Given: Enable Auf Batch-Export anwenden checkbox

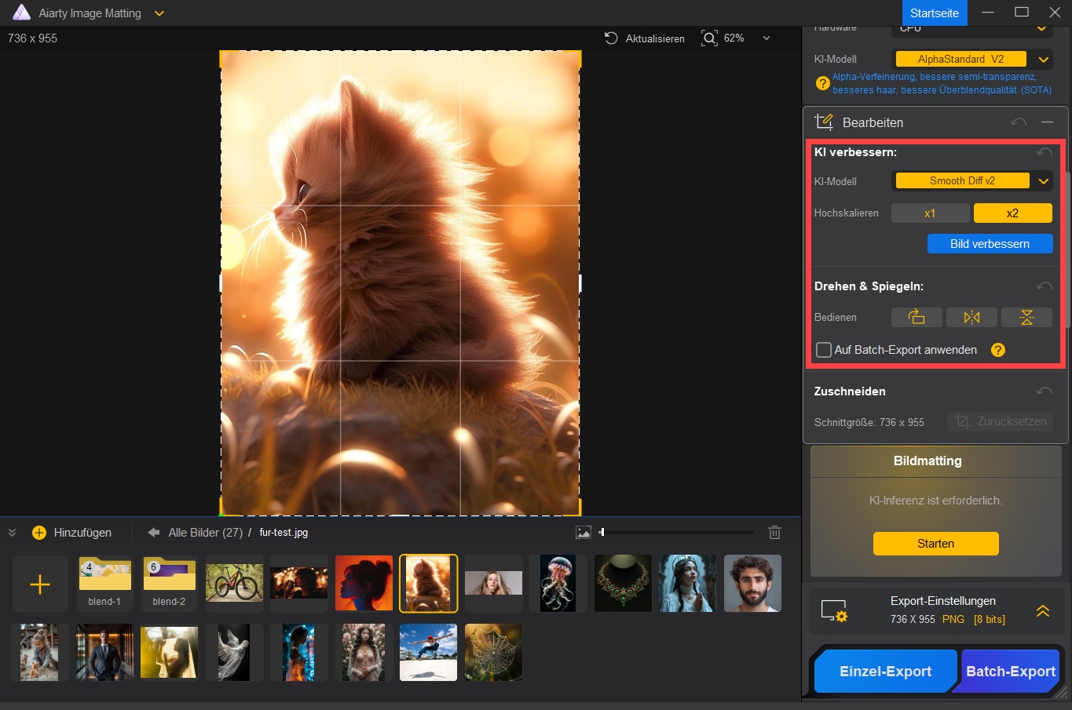Looking at the screenshot, I should point(824,350).
